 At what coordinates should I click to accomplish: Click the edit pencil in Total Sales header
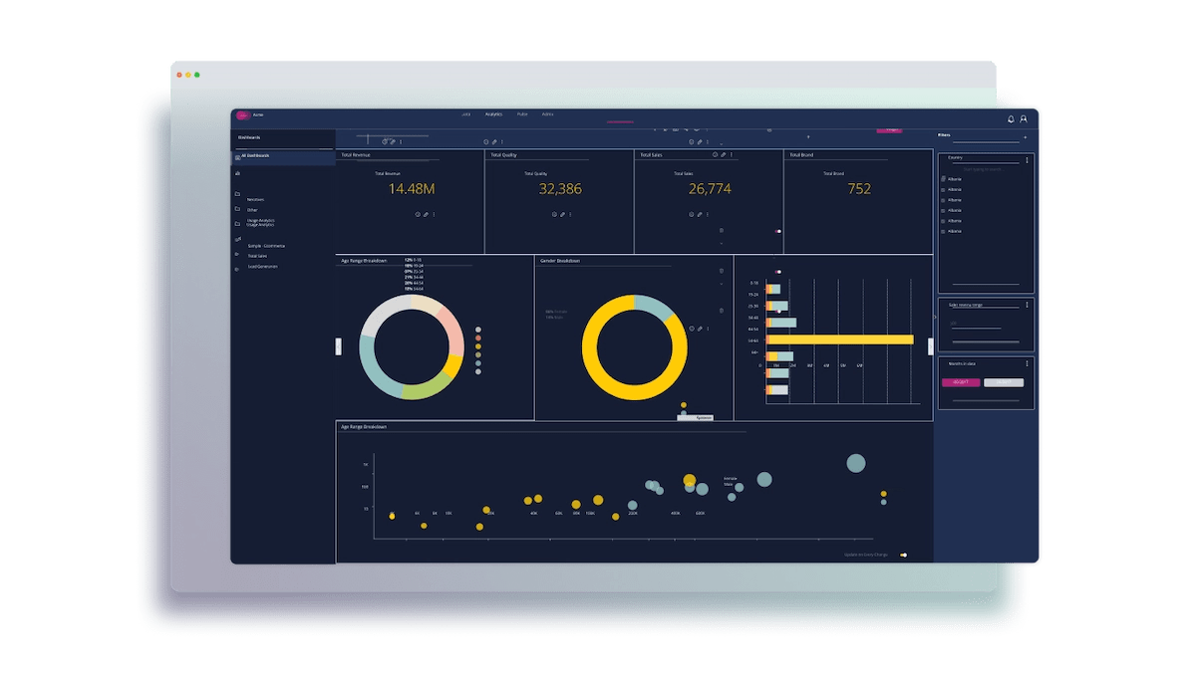click(723, 155)
